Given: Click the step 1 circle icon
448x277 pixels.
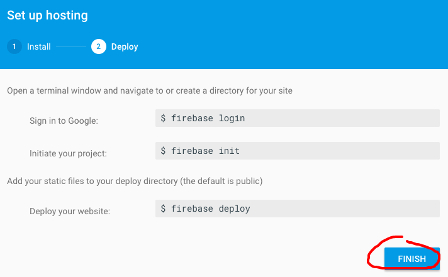Looking at the screenshot, I should click(14, 46).
